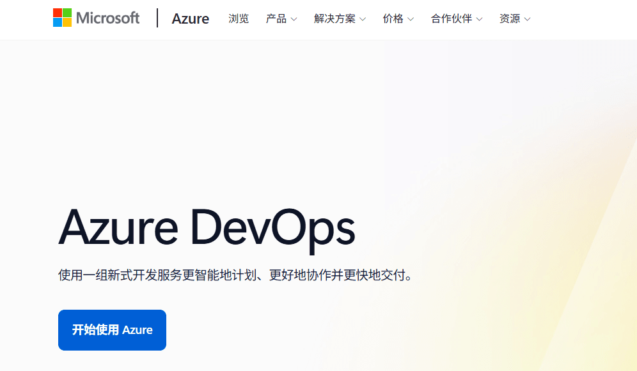Click the 使用一组新式开发服务 description text
This screenshot has width=637, height=371.
tap(235, 275)
